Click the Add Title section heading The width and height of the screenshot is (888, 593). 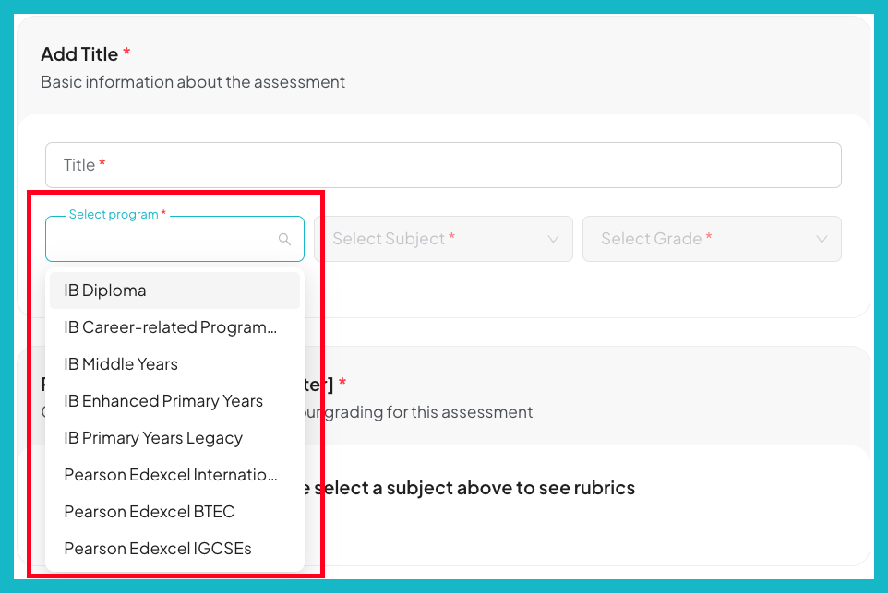pyautogui.click(x=79, y=53)
